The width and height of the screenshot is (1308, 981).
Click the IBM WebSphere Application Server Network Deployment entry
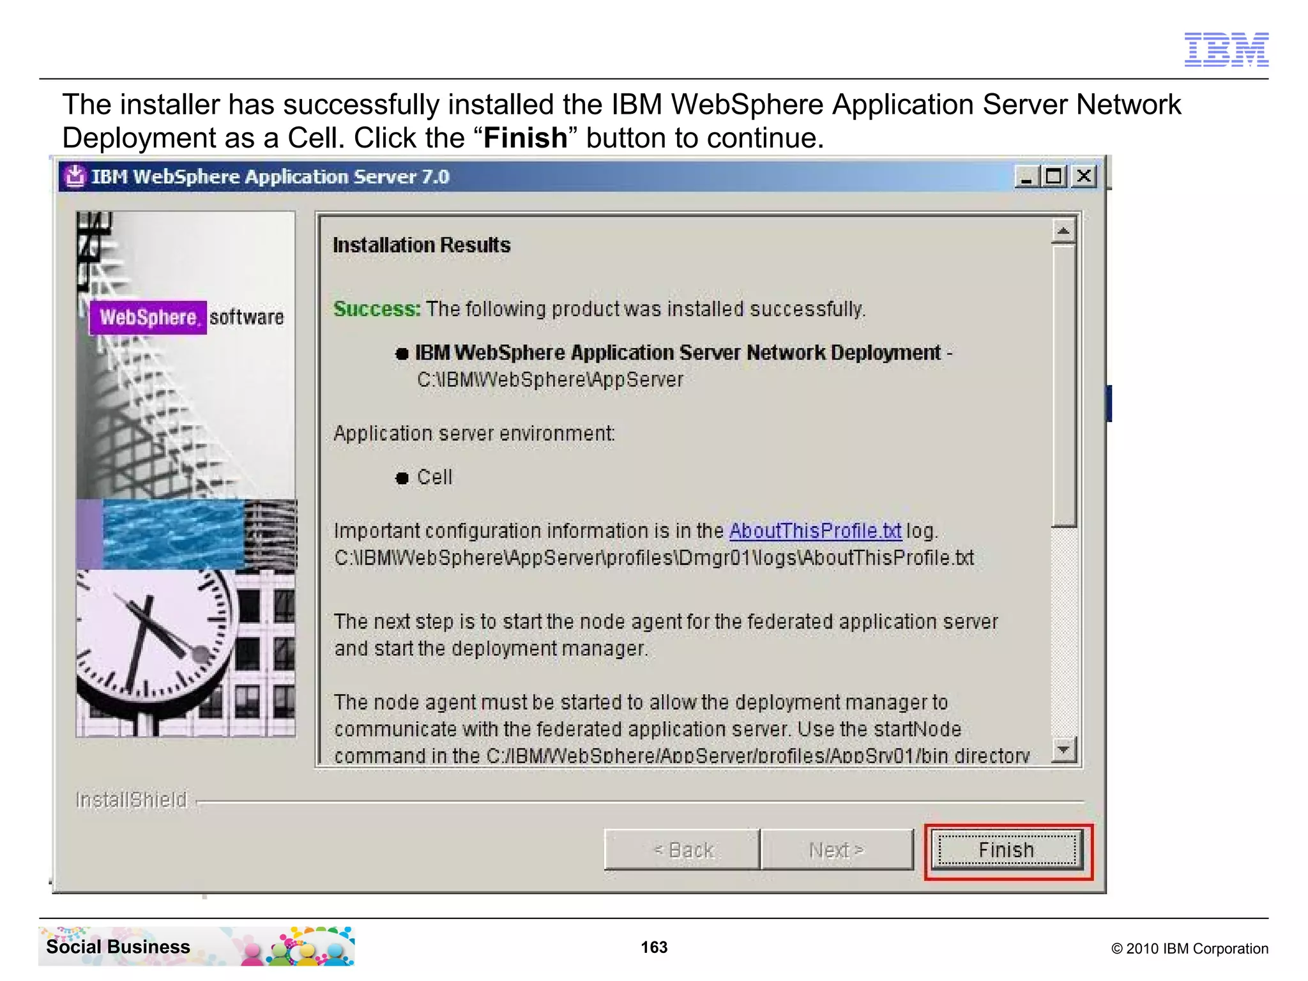pos(678,353)
